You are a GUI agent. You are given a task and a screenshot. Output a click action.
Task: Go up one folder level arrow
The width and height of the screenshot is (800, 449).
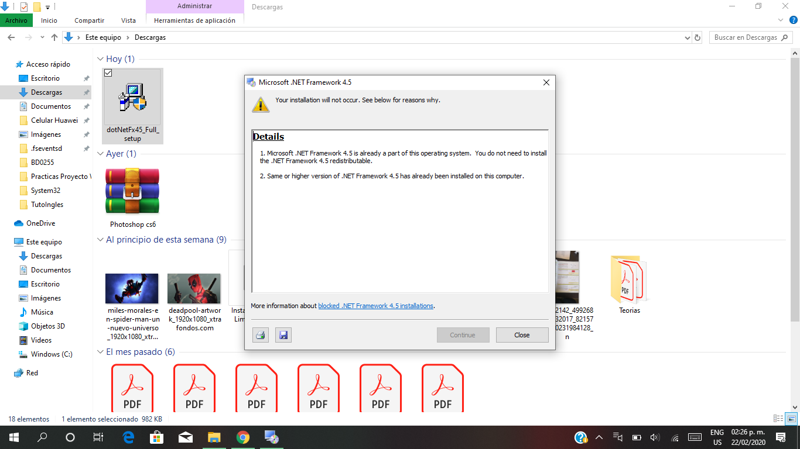click(x=54, y=37)
